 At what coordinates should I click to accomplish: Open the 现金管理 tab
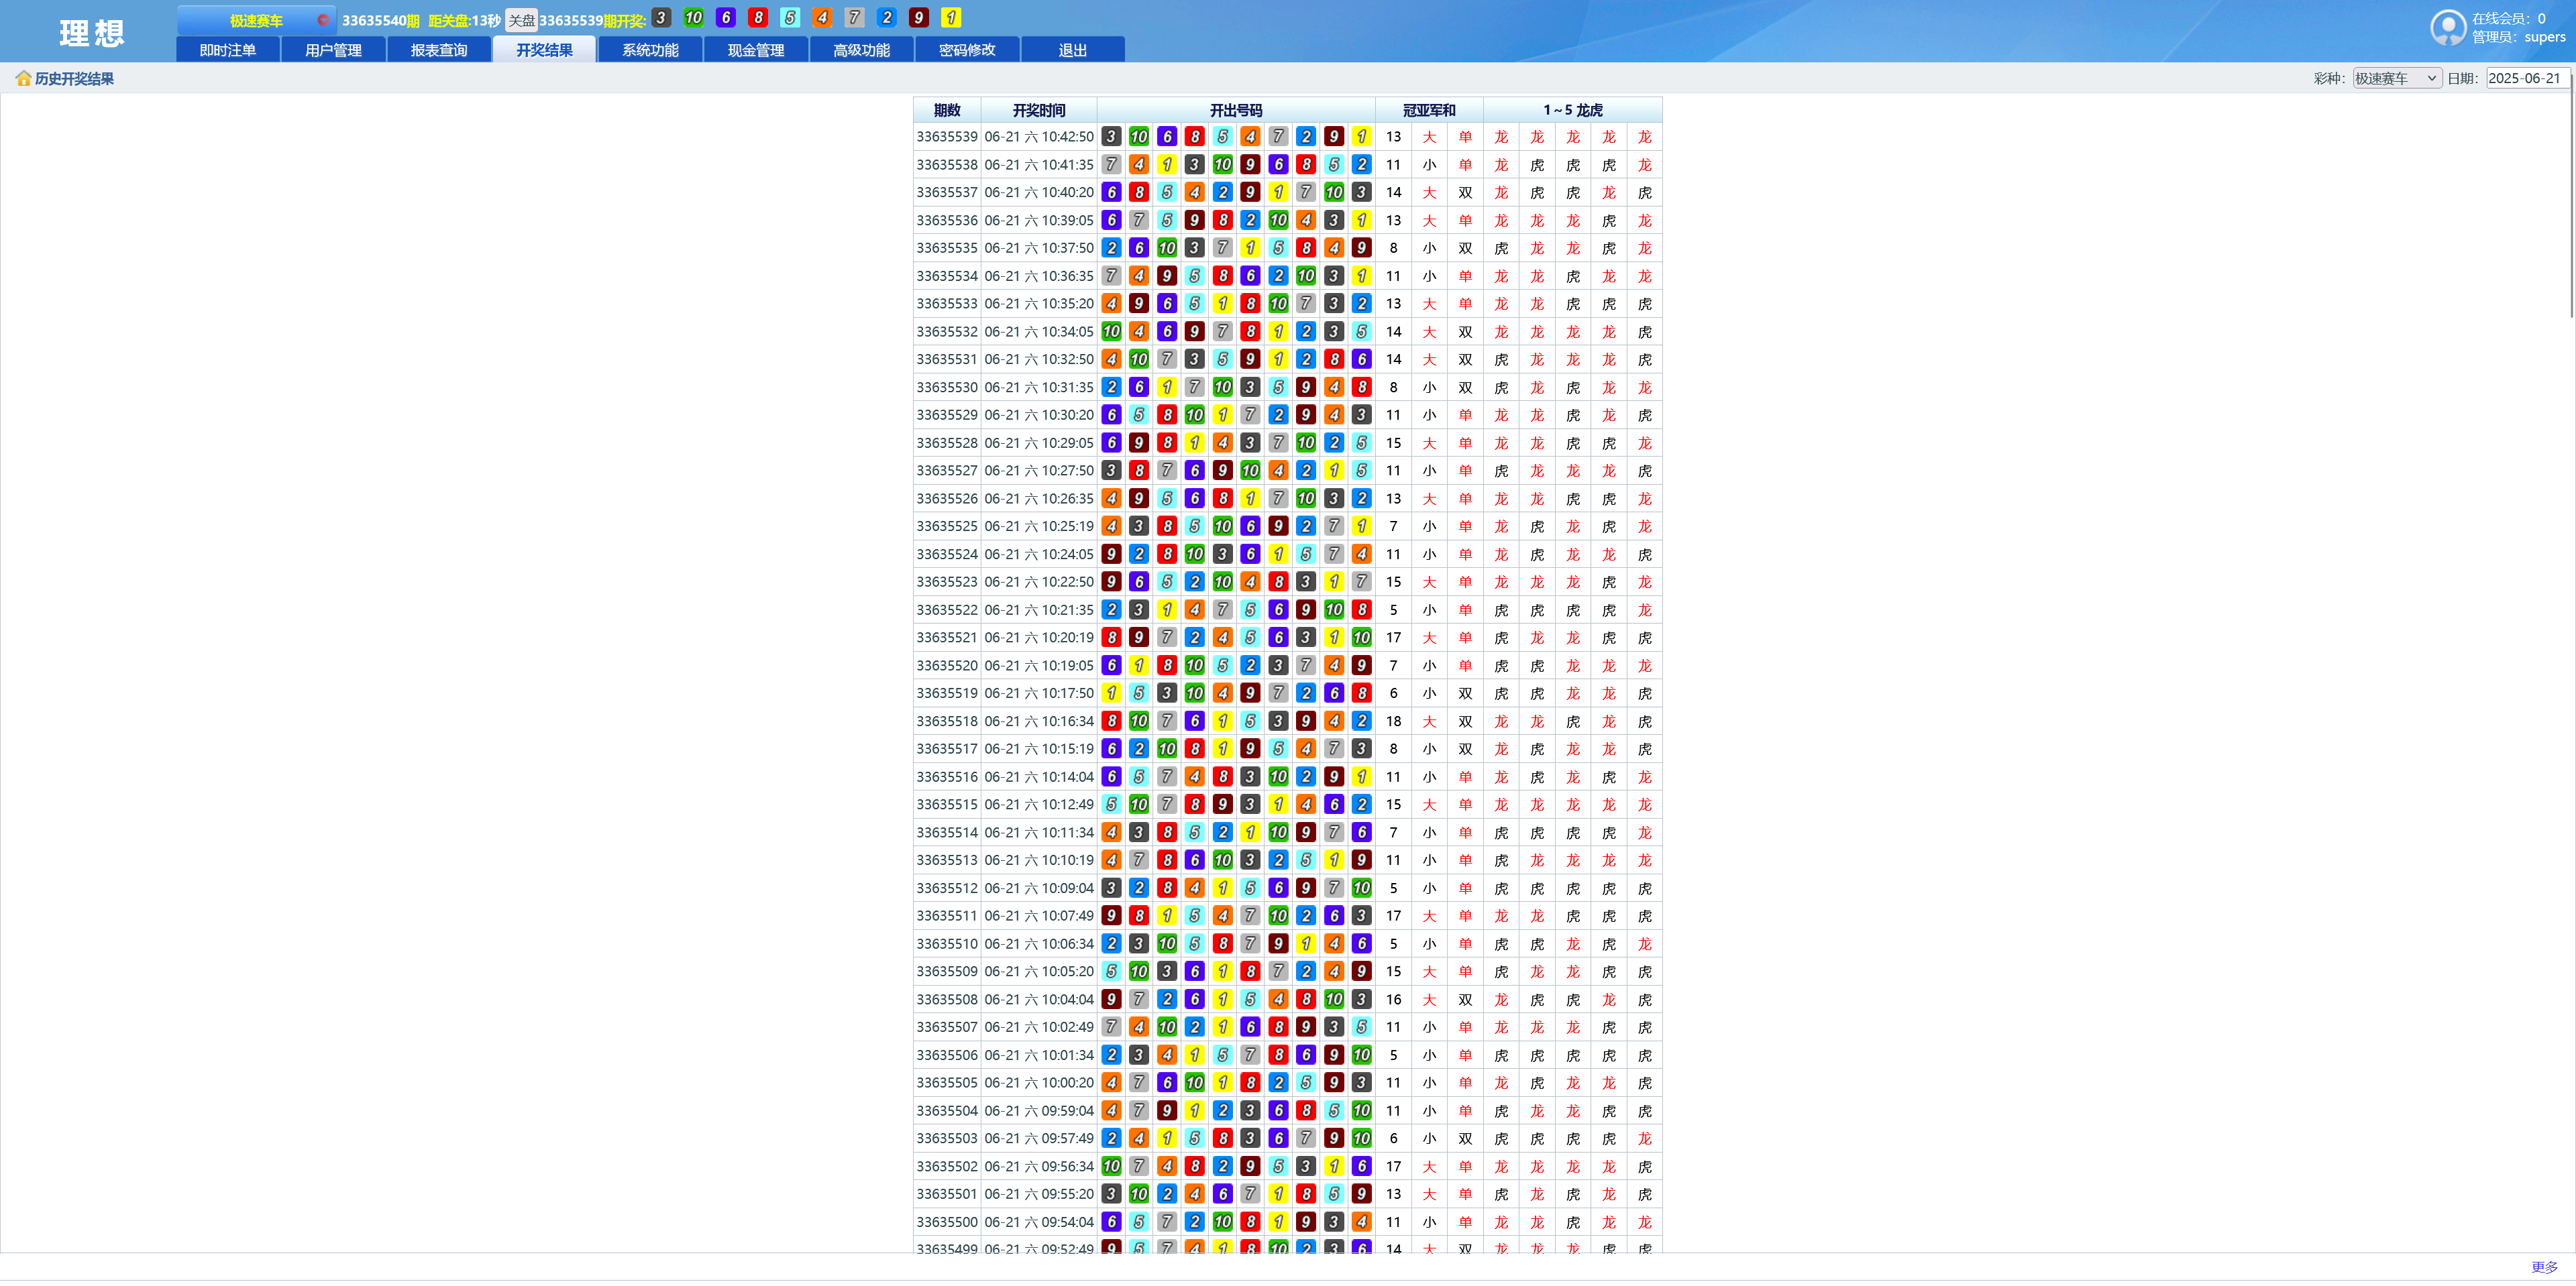[755, 50]
